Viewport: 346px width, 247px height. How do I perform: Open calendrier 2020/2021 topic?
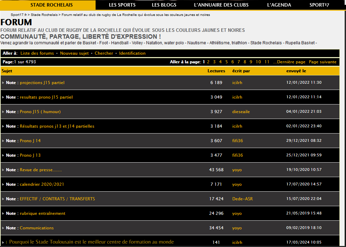[42, 184]
